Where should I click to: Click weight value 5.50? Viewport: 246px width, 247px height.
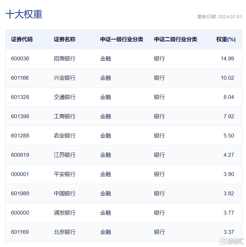pos(229,136)
